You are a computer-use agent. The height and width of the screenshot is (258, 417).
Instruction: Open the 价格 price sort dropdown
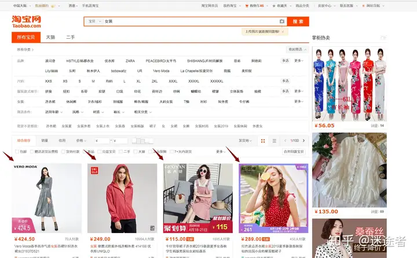pos(81,141)
